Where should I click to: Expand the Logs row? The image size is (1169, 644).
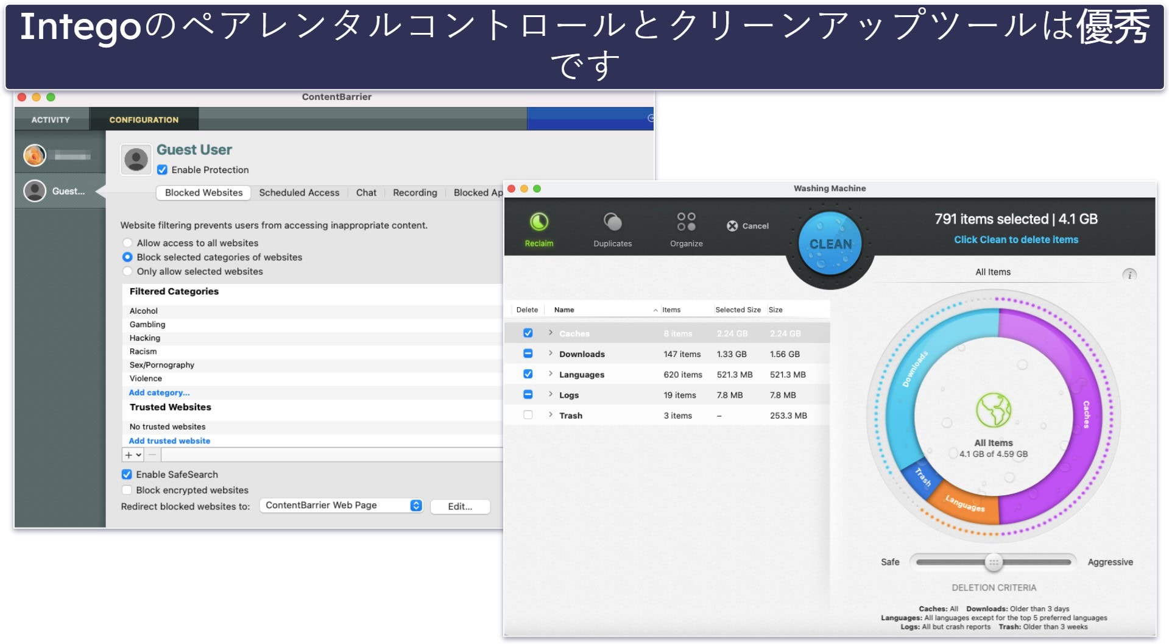(x=551, y=394)
